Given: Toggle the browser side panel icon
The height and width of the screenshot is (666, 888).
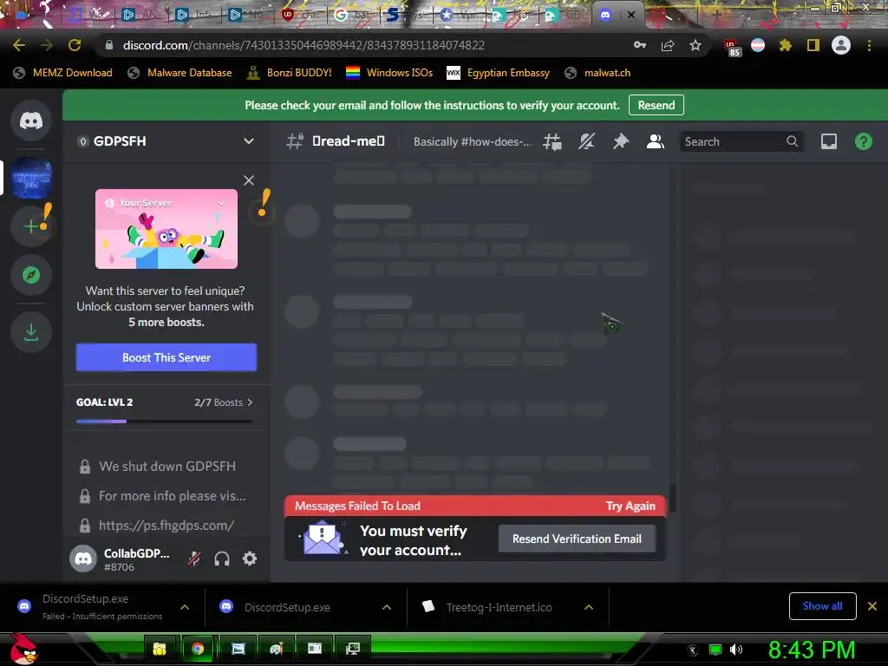Looking at the screenshot, I should pos(813,45).
